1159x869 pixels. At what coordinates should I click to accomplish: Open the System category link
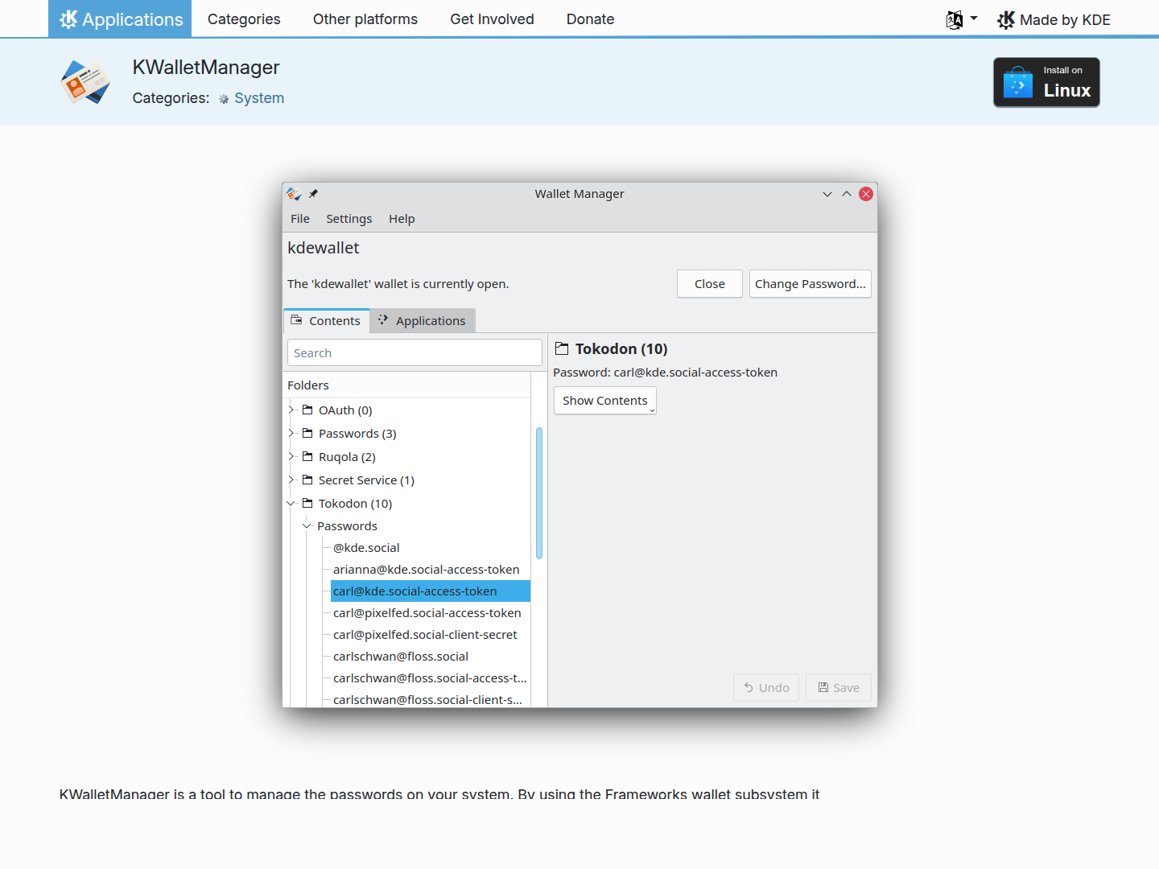[251, 98]
